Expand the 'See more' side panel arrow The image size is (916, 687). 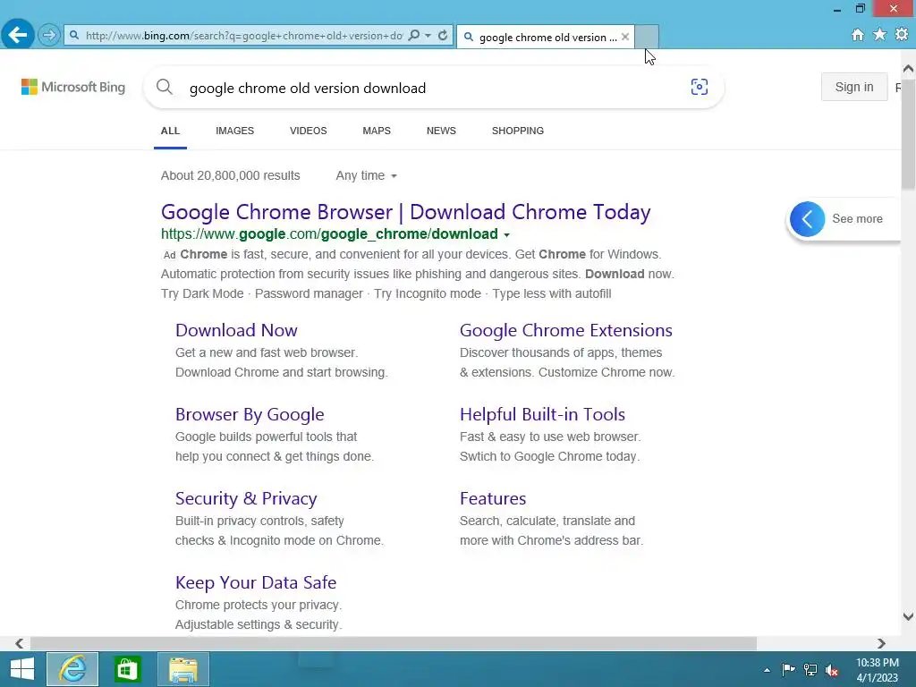pos(808,219)
